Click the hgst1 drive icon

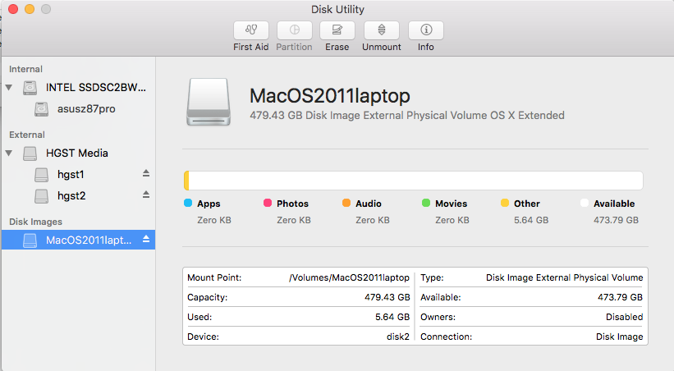coord(41,175)
